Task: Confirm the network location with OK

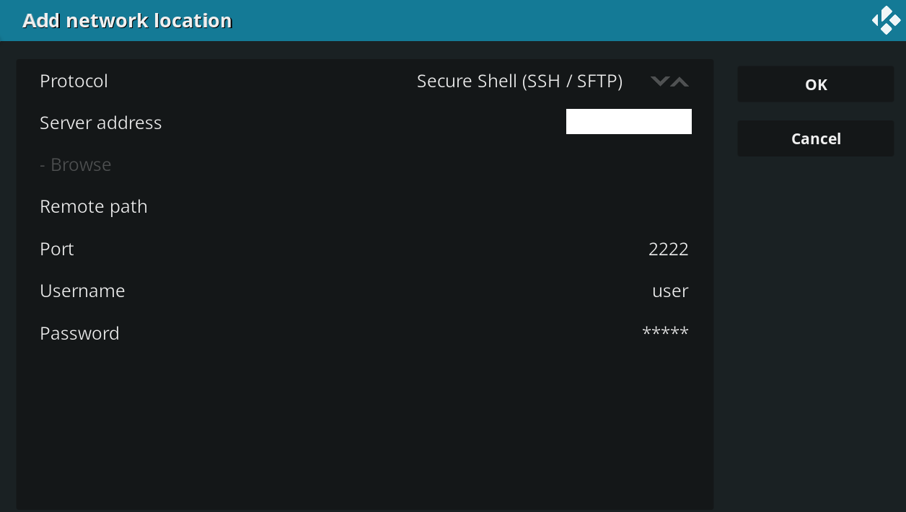Action: point(815,84)
